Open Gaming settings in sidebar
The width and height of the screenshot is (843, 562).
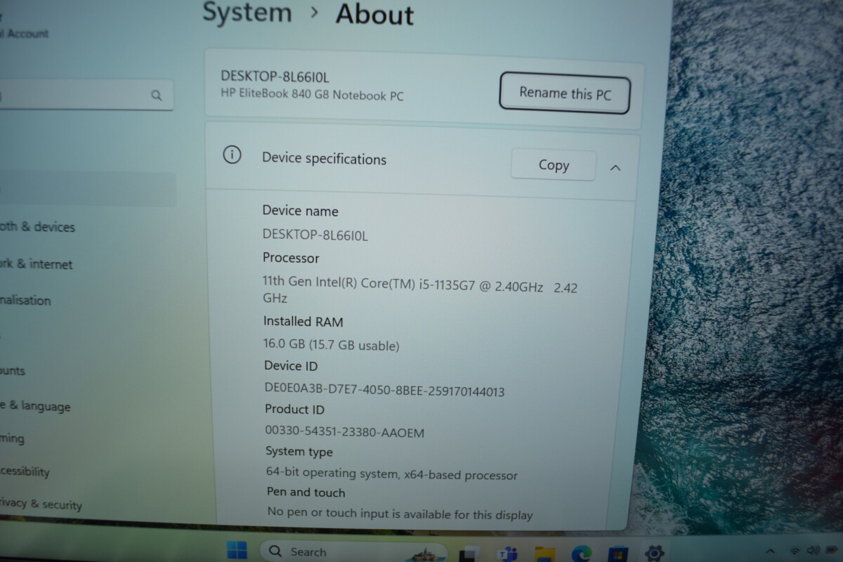pos(12,438)
